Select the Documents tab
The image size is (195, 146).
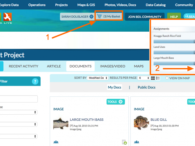coord(80,66)
